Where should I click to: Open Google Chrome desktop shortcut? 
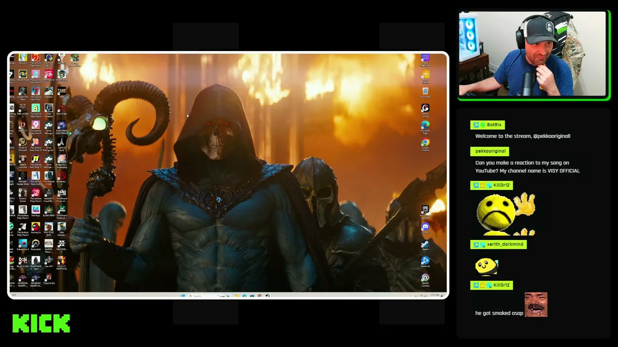[x=425, y=145]
